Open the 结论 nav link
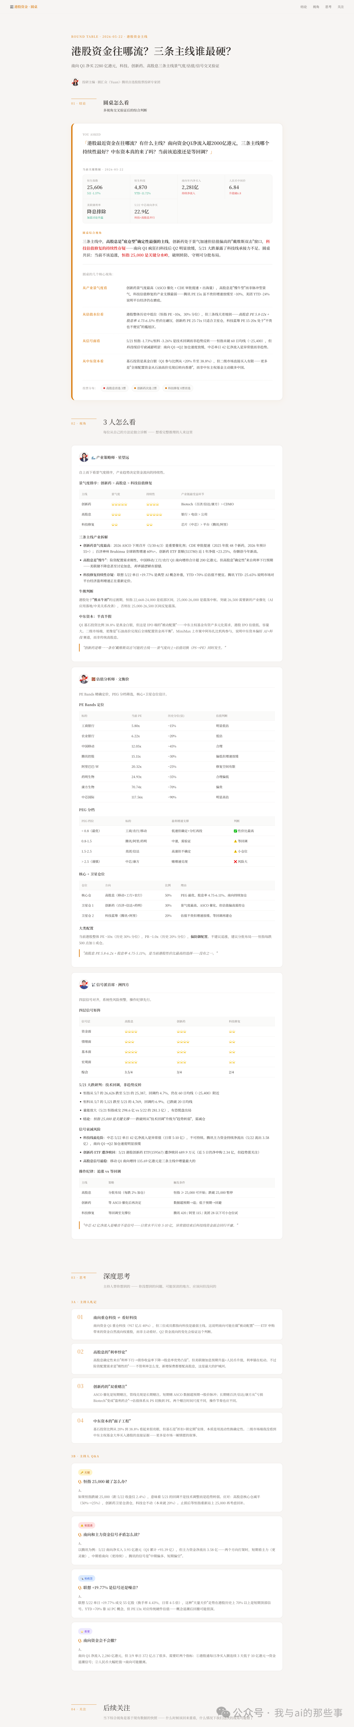The height and width of the screenshot is (1727, 354). point(304,7)
